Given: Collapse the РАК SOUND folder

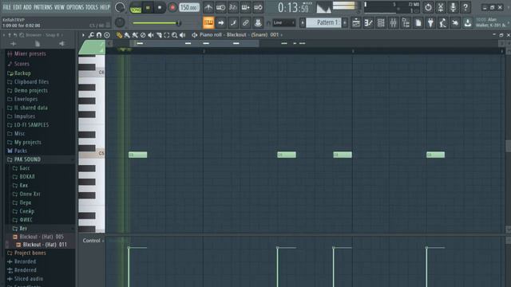Looking at the screenshot, I should point(27,159).
